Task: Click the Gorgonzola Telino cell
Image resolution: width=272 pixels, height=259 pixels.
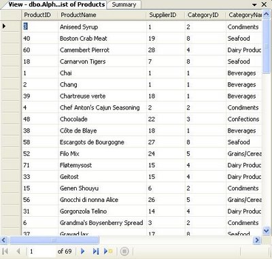Action: point(102,211)
